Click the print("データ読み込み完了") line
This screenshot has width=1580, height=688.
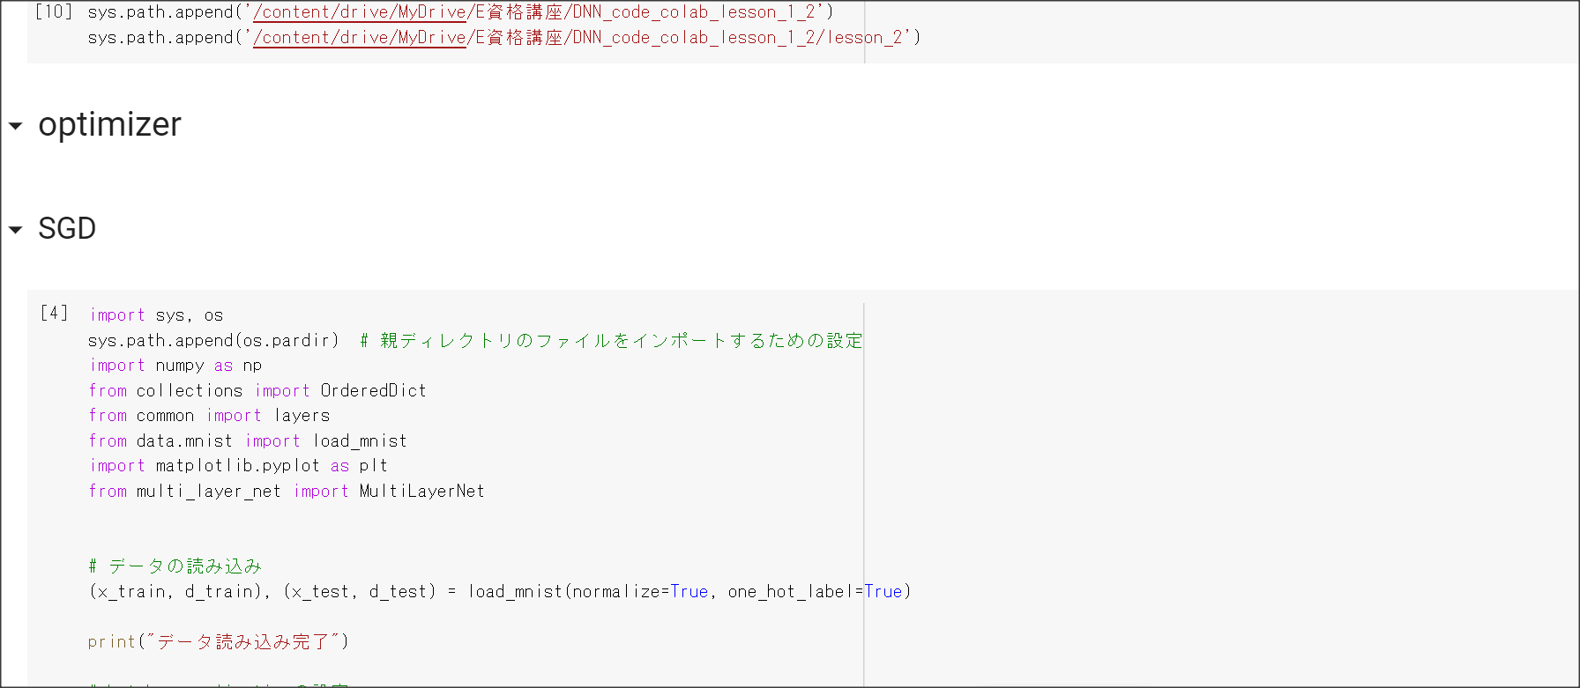[219, 641]
